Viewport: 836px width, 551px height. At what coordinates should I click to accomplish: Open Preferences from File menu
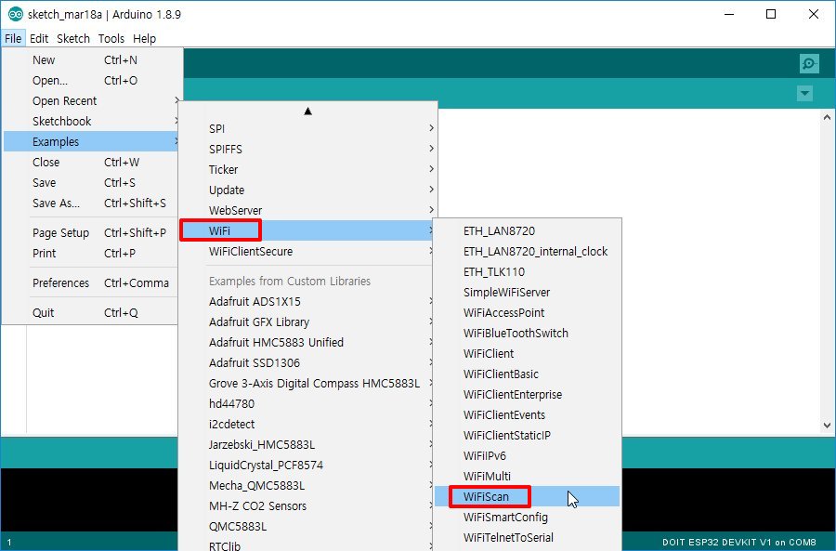[92, 282]
